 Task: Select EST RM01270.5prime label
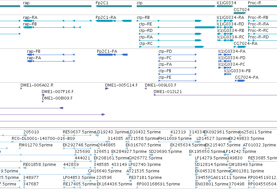click(36, 145)
